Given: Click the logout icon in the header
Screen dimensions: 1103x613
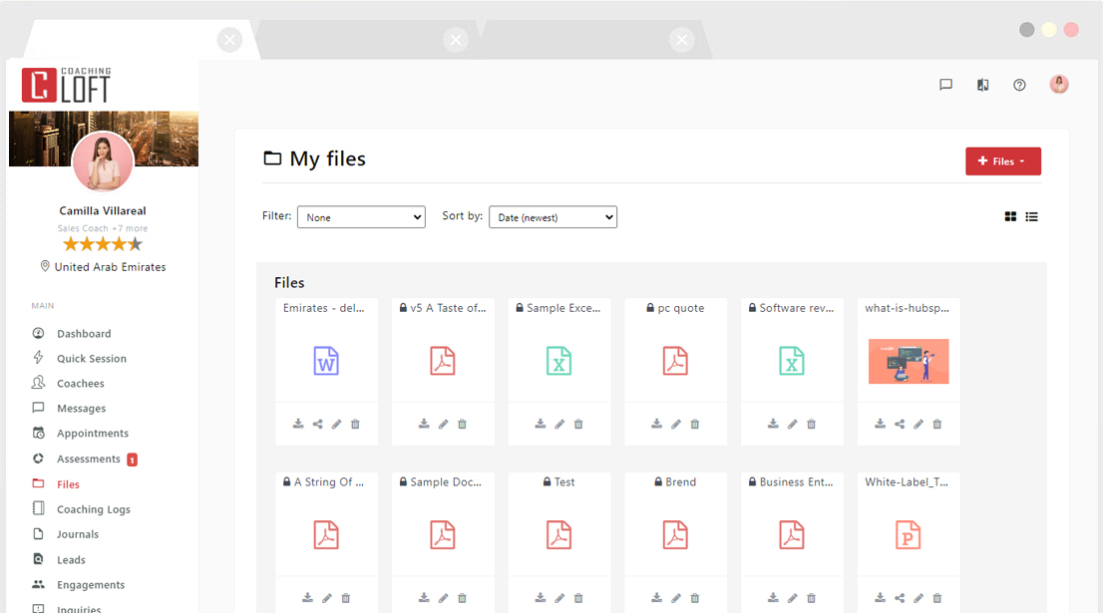Looking at the screenshot, I should point(982,84).
